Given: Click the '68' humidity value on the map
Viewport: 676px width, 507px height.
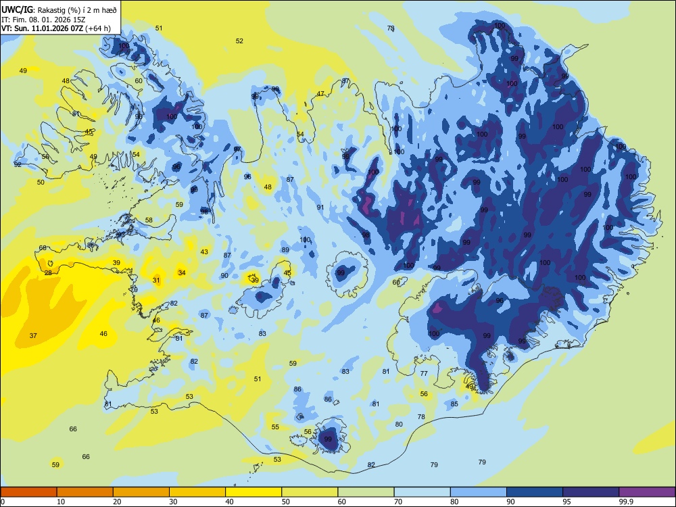Looking at the screenshot, I should 43,248.
